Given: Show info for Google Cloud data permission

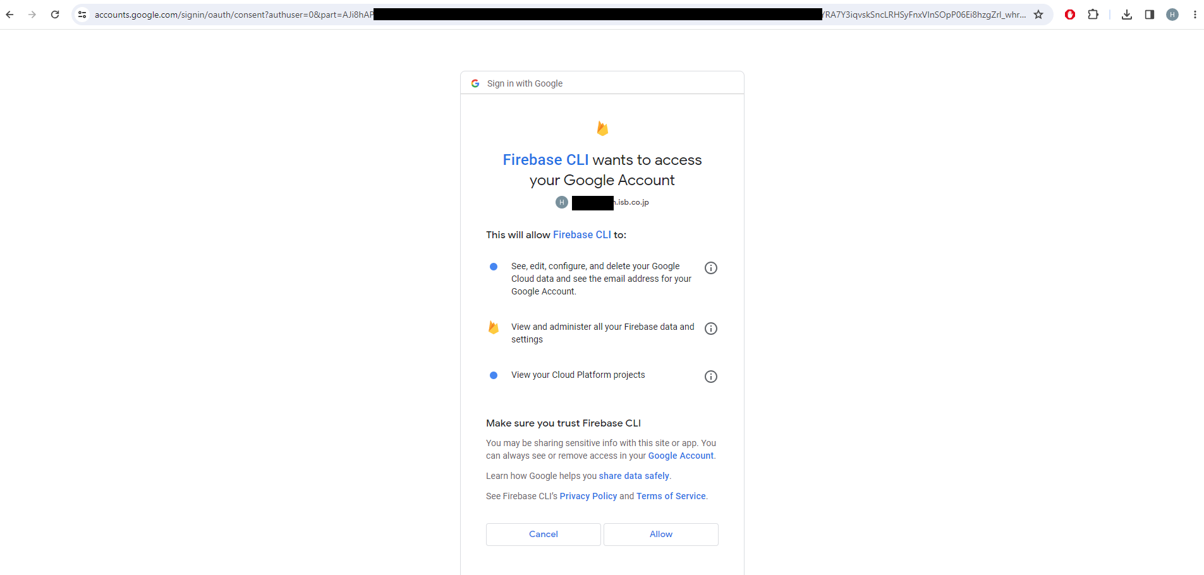Looking at the screenshot, I should 711,268.
